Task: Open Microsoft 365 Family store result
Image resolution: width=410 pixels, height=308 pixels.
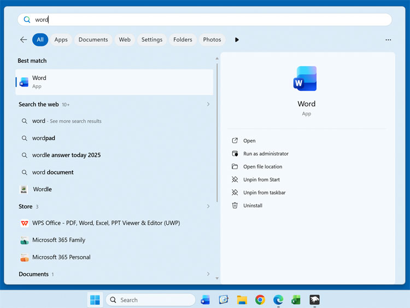Action: (x=114, y=240)
